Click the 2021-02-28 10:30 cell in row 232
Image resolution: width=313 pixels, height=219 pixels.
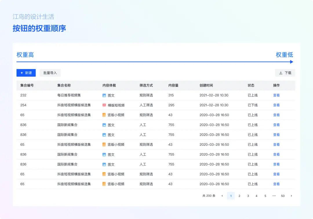[x=214, y=95]
